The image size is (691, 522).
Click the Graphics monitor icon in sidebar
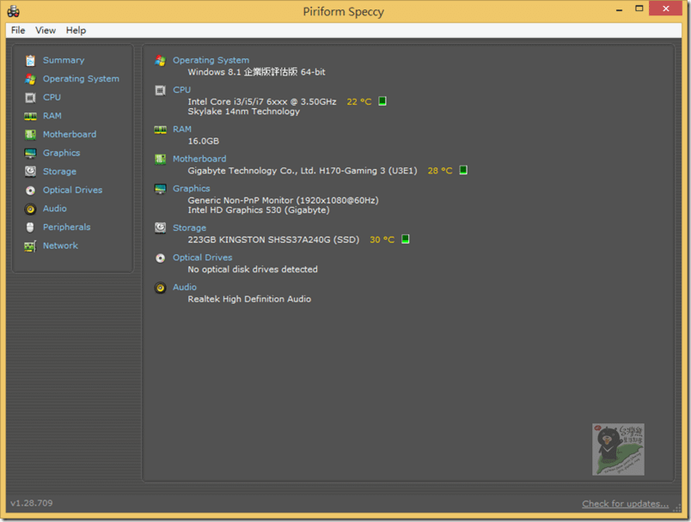(x=30, y=153)
